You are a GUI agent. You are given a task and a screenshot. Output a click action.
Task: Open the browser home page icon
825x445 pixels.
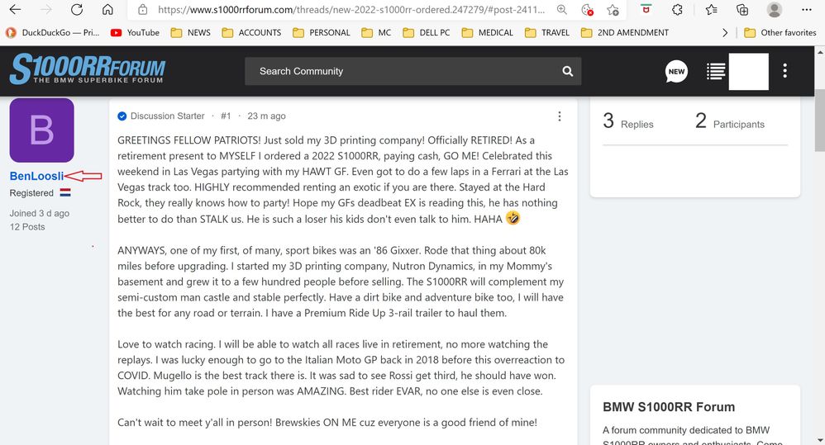coord(107,9)
